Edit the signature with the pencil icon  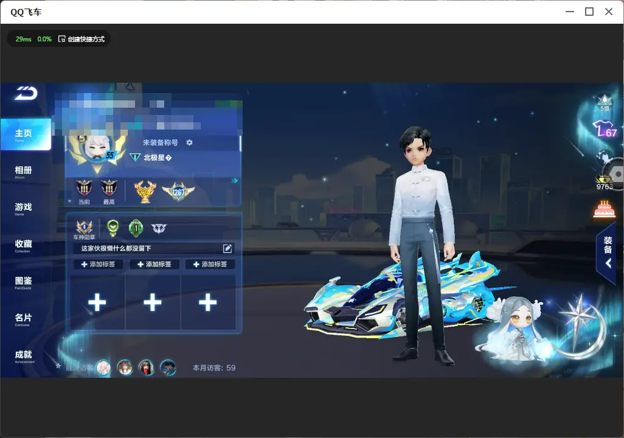[x=227, y=248]
